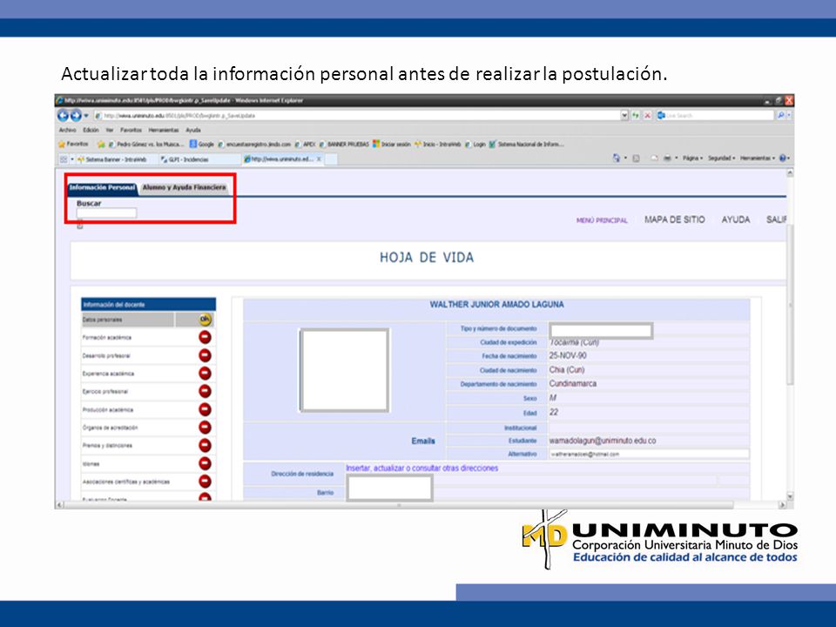Viewport: 836px width, 627px height.
Task: Click red icon beside Órganos de acreditación
Action: 205,428
